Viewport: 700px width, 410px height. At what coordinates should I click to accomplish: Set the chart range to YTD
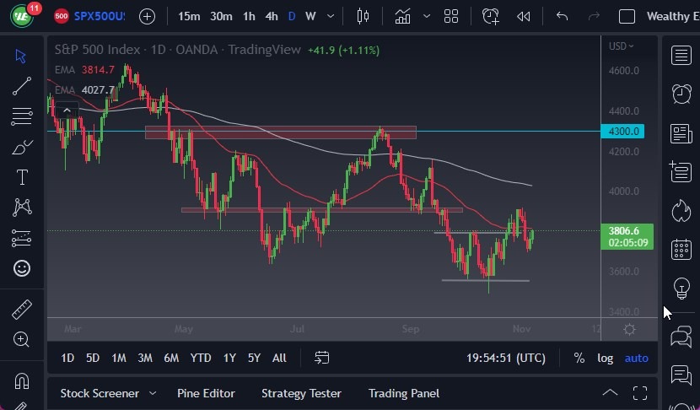(201, 358)
